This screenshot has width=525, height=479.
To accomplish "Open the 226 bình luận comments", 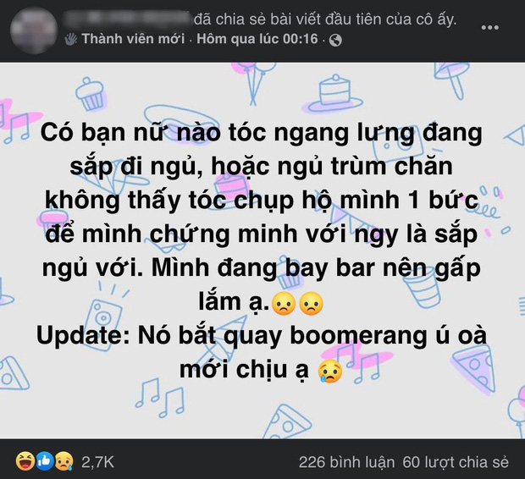I will pyautogui.click(x=346, y=462).
